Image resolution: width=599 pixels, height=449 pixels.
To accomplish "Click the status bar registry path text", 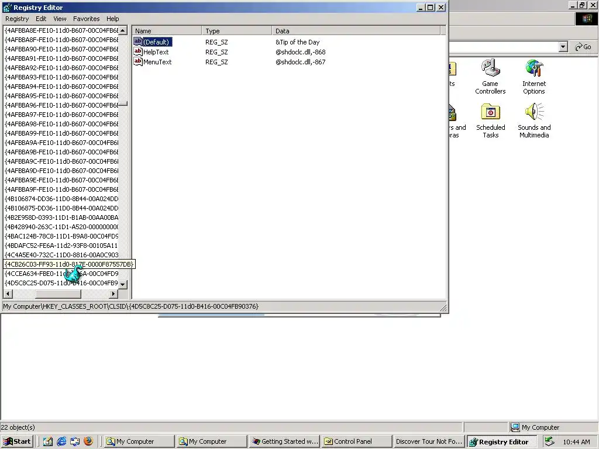I will 130,306.
